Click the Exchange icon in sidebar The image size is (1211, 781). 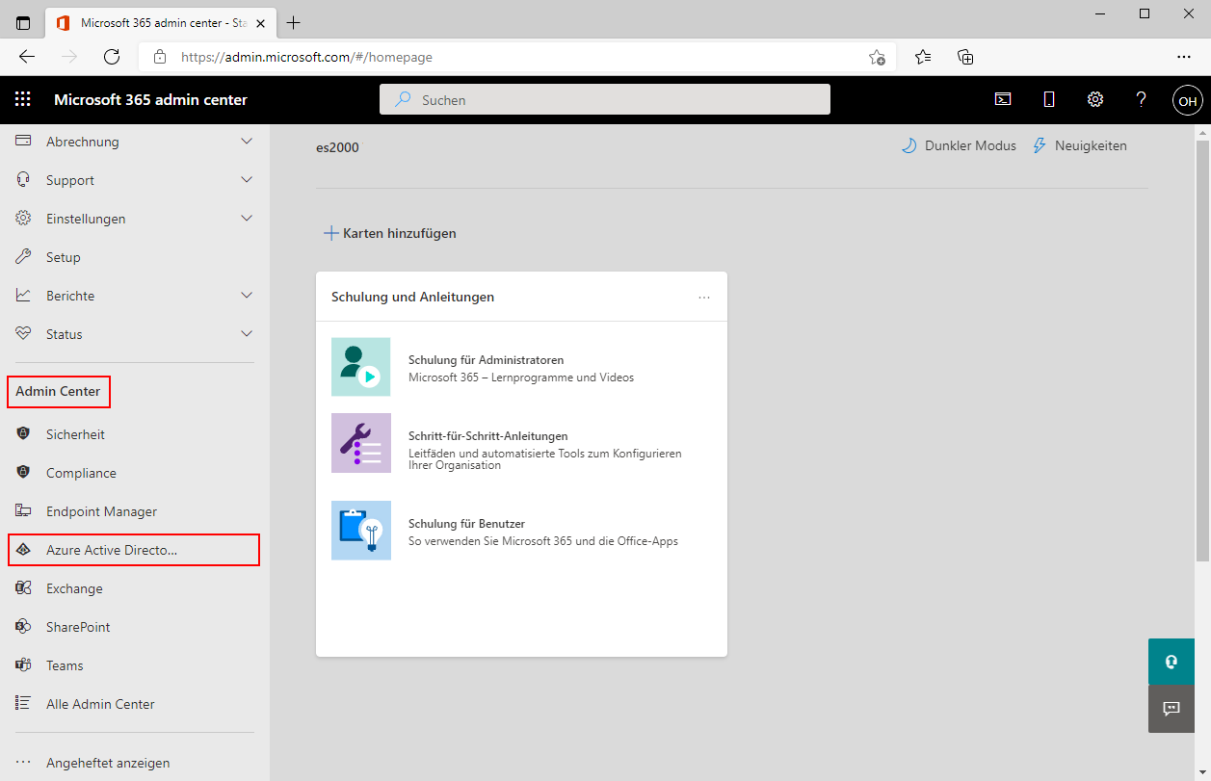point(24,588)
